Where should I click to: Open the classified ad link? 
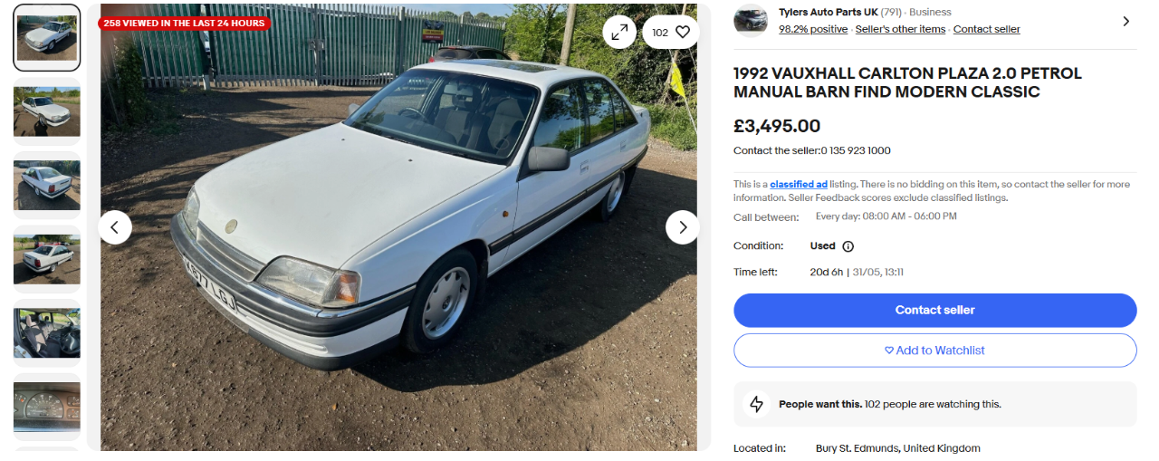[799, 184]
